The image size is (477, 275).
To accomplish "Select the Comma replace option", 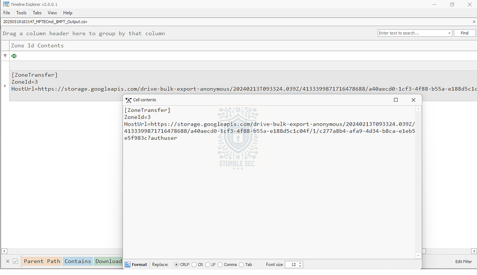I will pyautogui.click(x=227, y=265).
